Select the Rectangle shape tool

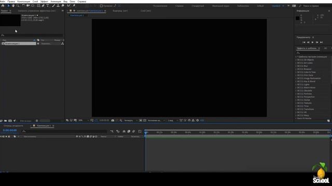tap(38, 6)
